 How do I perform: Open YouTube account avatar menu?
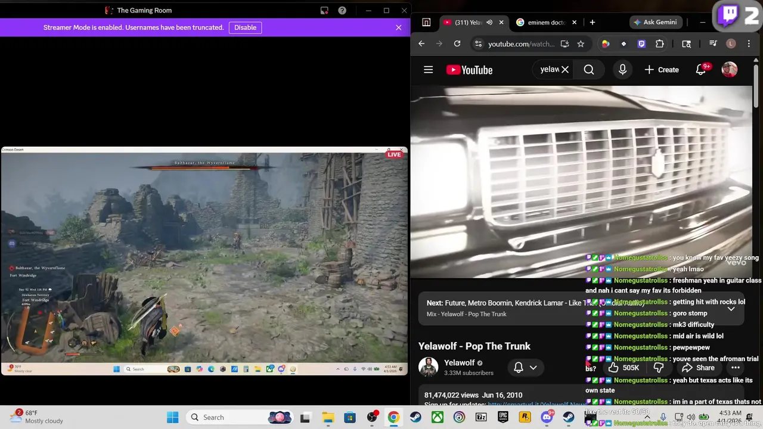(730, 70)
